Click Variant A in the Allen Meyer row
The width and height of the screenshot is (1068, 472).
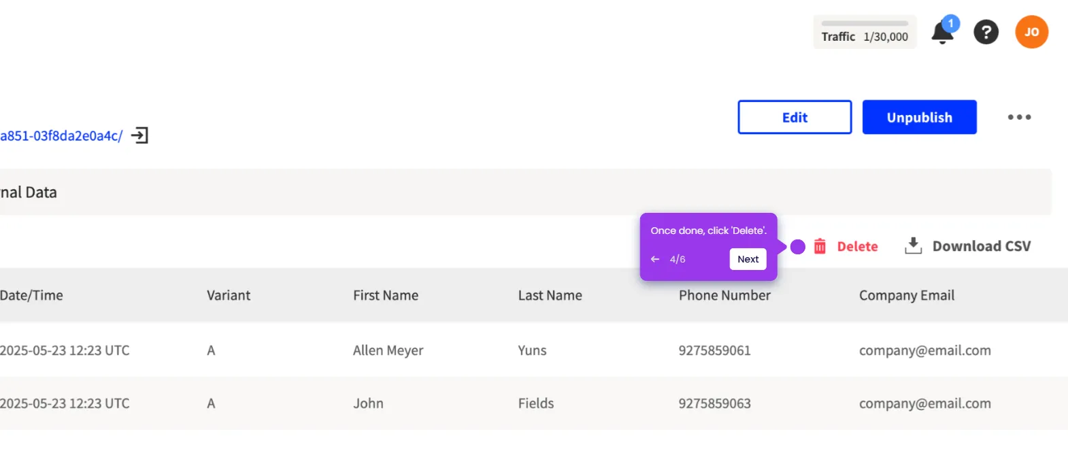(211, 350)
